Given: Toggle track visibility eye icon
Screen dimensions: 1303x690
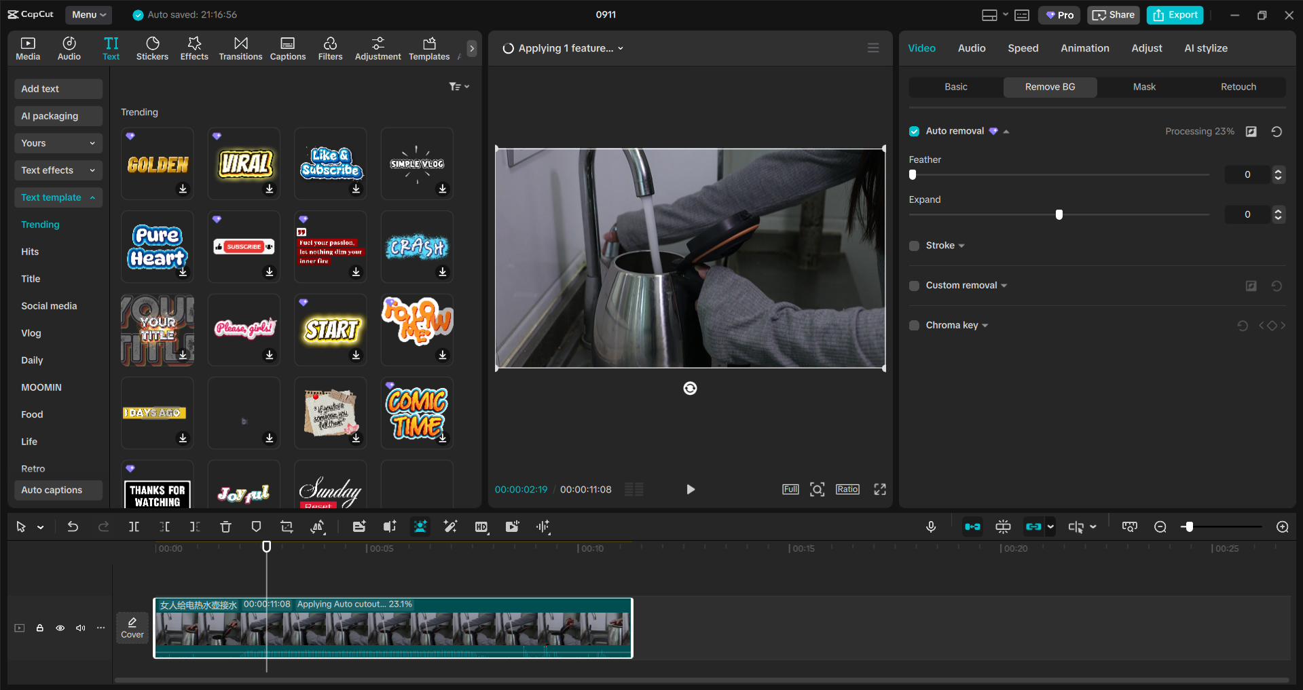Looking at the screenshot, I should (60, 628).
